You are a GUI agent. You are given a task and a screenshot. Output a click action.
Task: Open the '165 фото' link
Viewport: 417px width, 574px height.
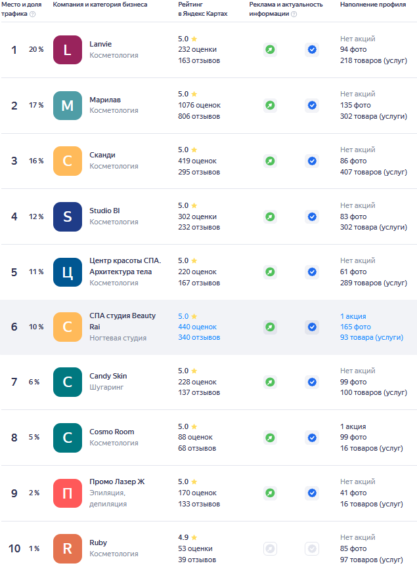pos(355,327)
